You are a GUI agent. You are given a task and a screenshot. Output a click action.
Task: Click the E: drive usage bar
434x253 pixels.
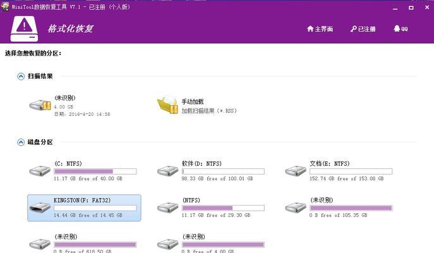[351, 171]
